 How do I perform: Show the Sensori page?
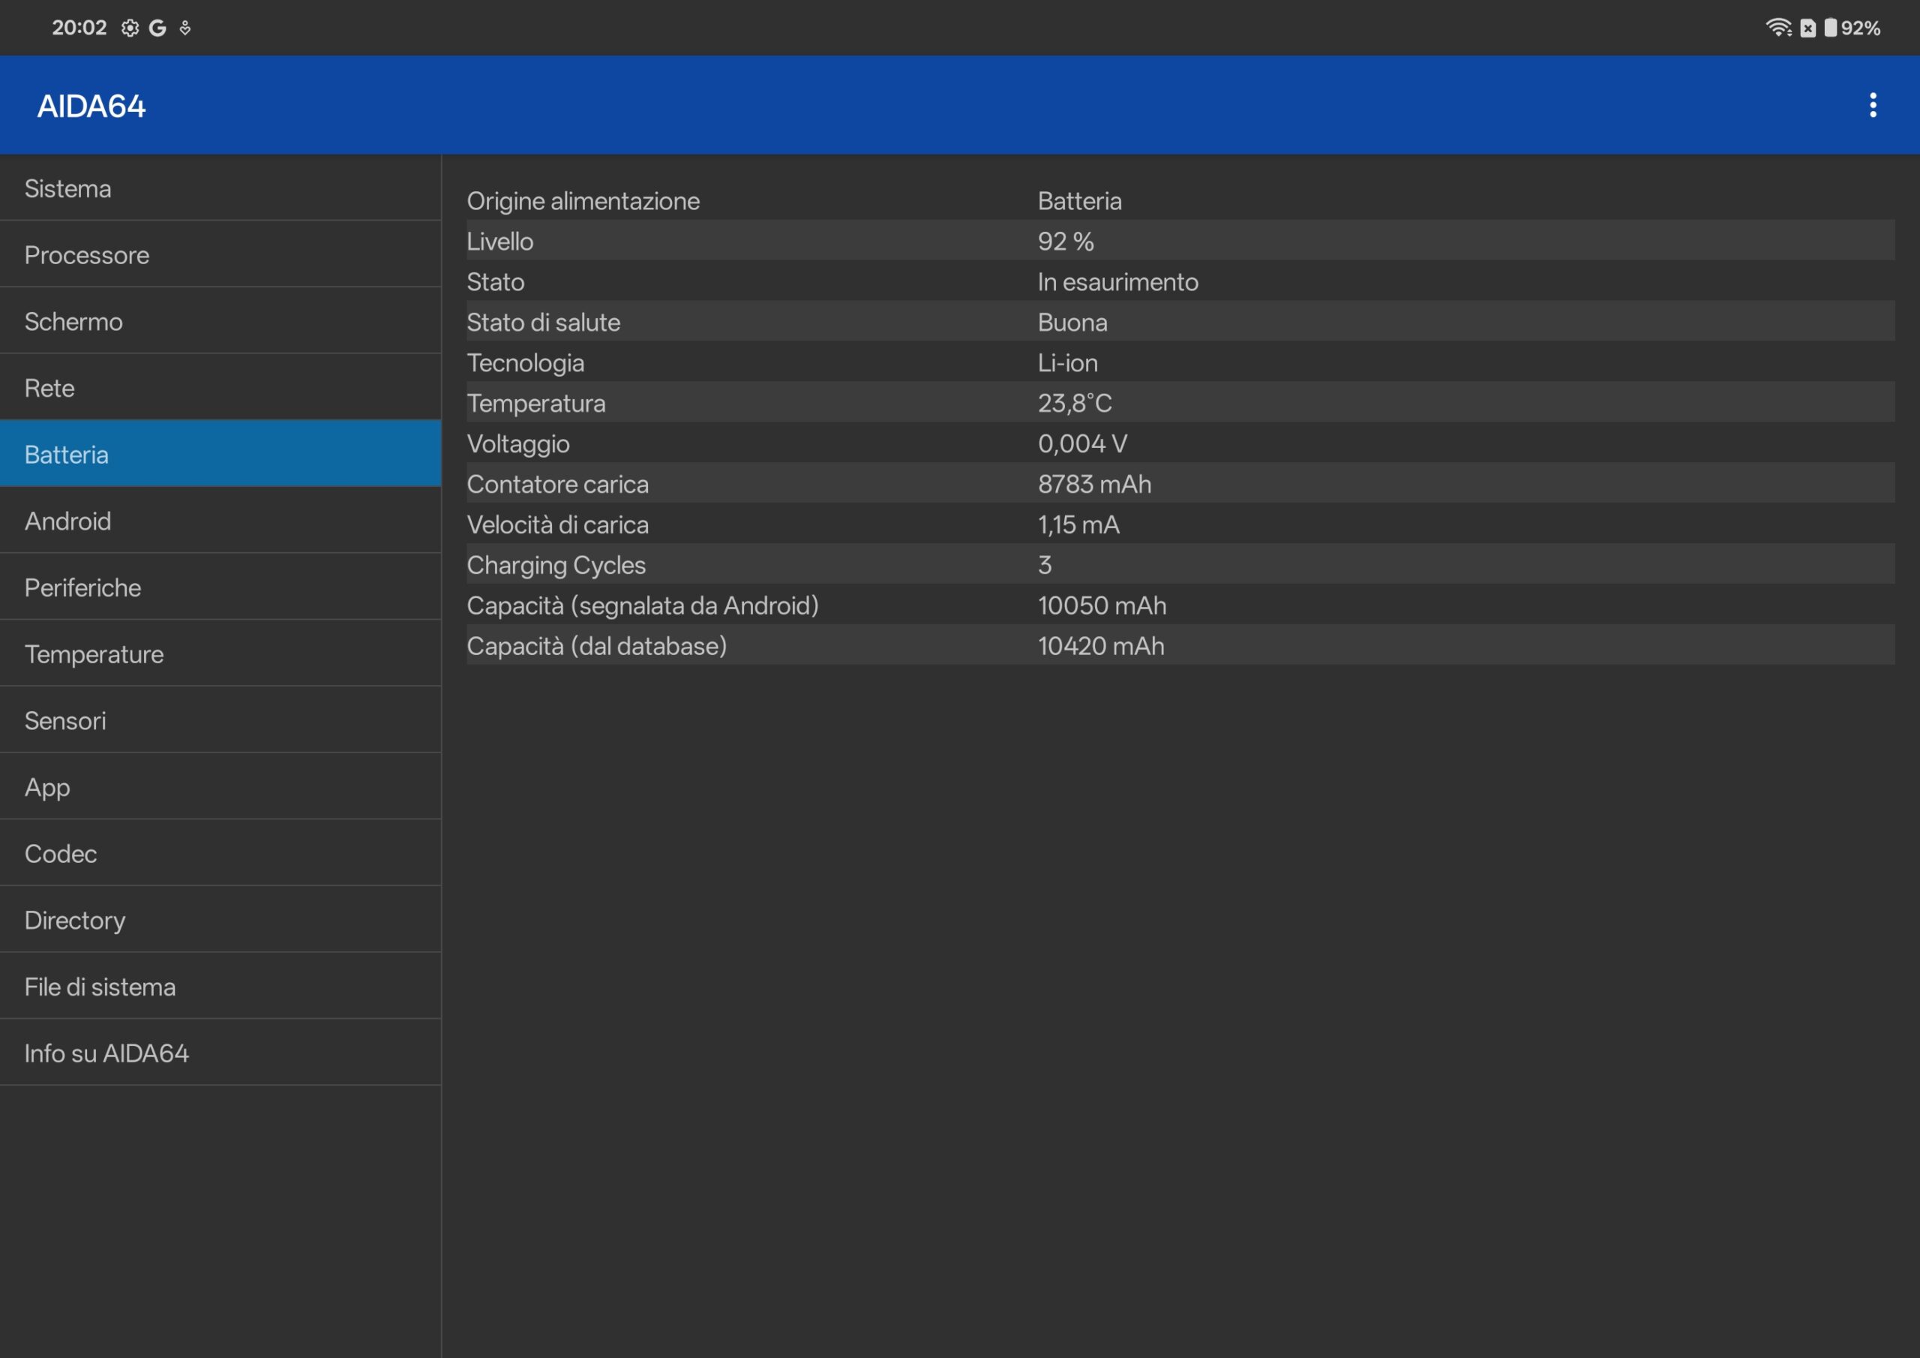point(220,720)
